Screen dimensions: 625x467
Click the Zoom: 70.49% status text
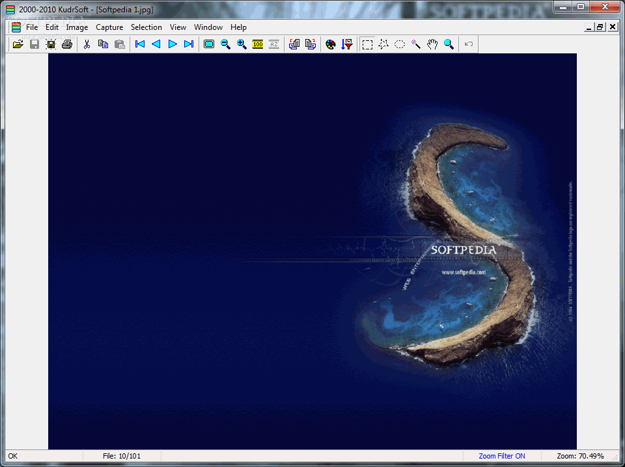580,456
